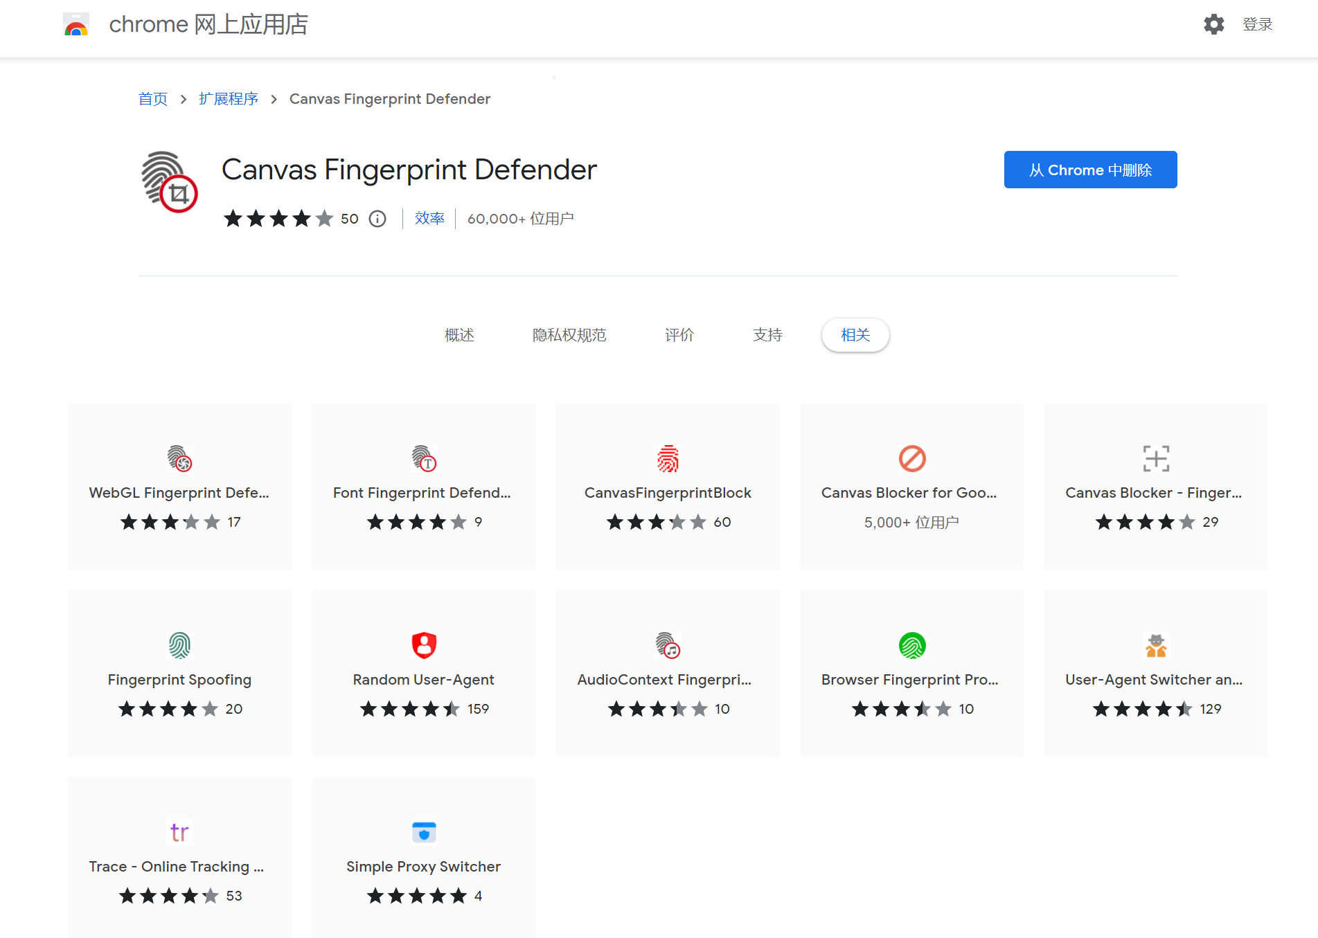Open Canvas Blocker for Goo... title
Viewport: 1318px width, 938px height.
coord(909,493)
